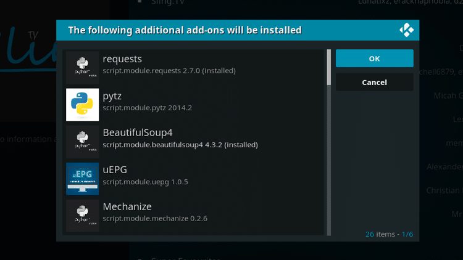The height and width of the screenshot is (260, 463).
Task: Click script.module.mechanize 0.2.6 text
Action: click(x=155, y=219)
